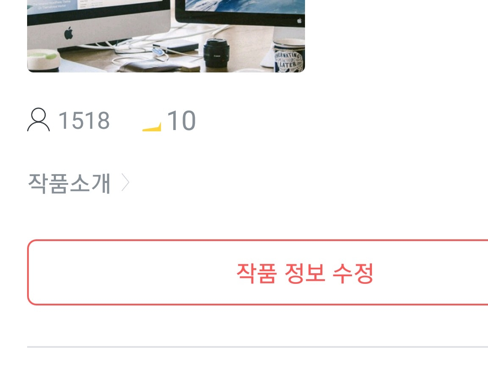The width and height of the screenshot is (488, 366).
Task: Click the left iMac screen in photo
Action: tap(99, 8)
